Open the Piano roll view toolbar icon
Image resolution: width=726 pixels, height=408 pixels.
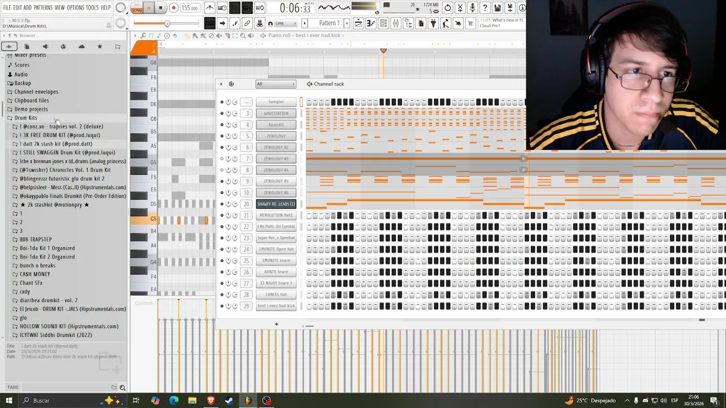[371, 23]
